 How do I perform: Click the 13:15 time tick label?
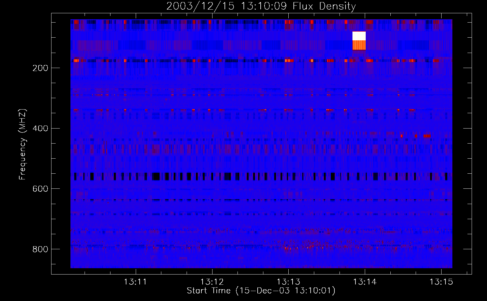441,282
